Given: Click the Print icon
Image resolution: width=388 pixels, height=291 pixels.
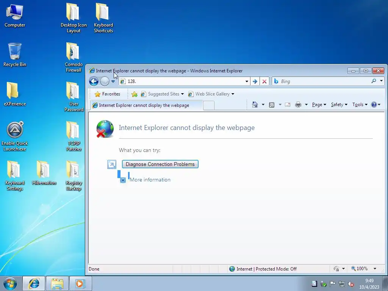Looking at the screenshot, I should pyautogui.click(x=298, y=105).
